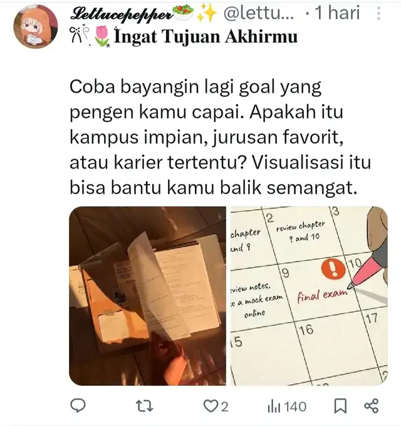Tap the view count number 140
This screenshot has width=401, height=426.
coord(295,407)
